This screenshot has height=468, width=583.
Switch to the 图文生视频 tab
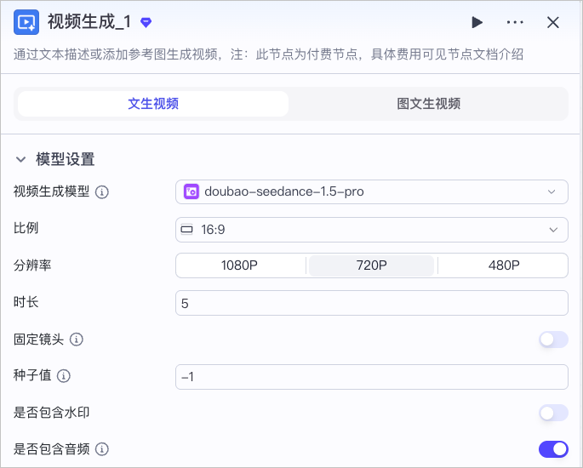coord(428,104)
